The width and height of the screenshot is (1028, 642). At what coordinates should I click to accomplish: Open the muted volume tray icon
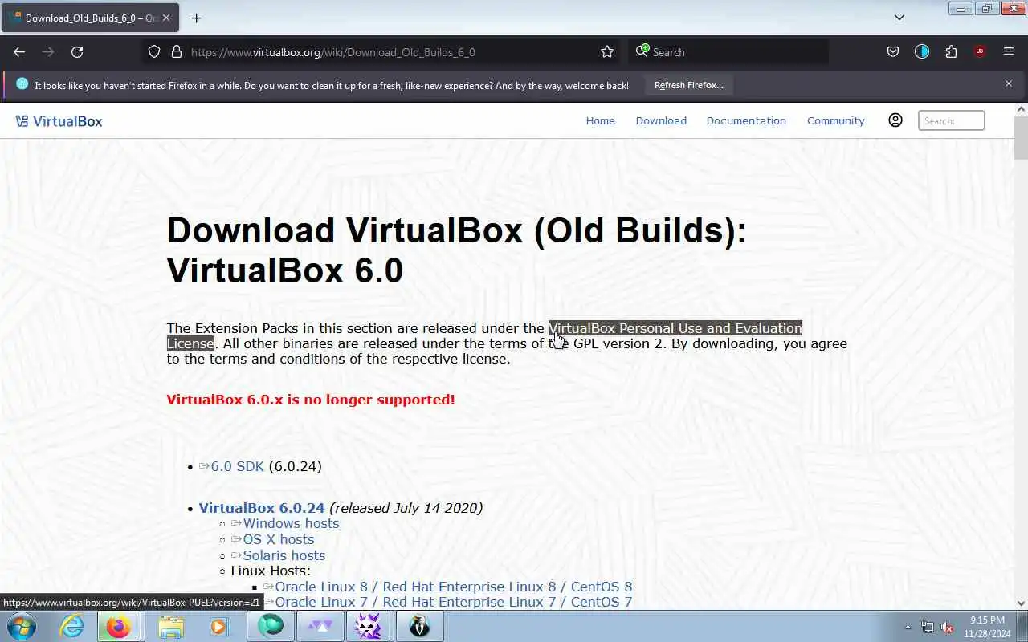coord(948,627)
